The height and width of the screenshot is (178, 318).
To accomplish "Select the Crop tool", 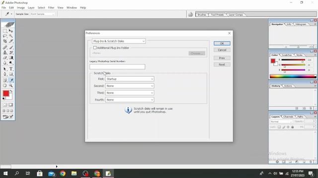I will (x=5, y=41).
